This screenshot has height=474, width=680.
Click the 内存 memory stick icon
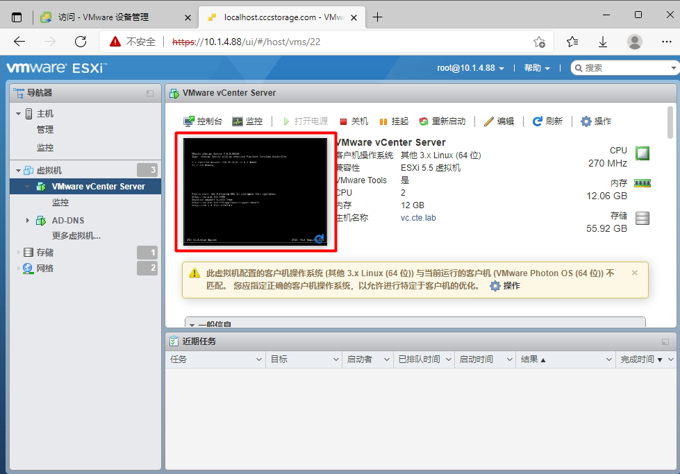coord(642,183)
